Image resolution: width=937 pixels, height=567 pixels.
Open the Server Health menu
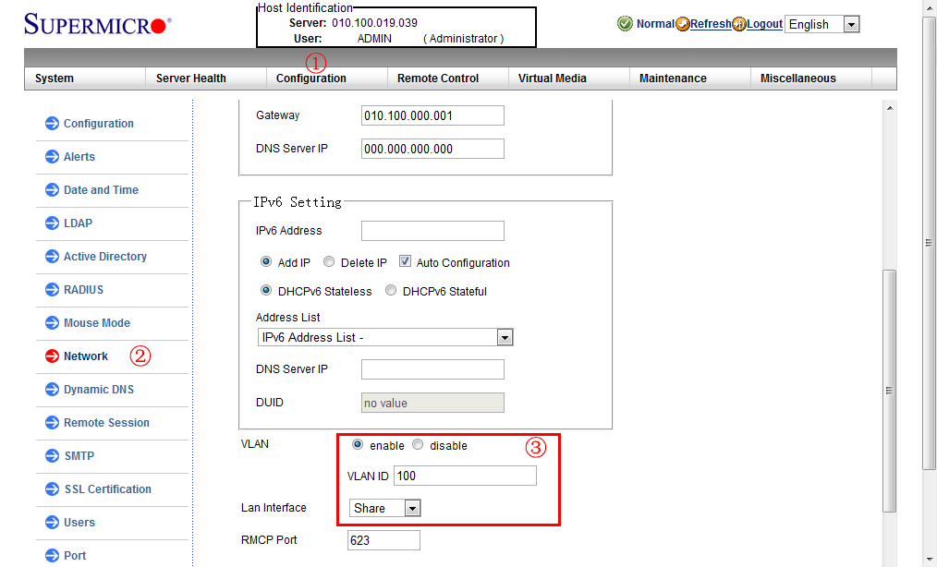point(191,78)
